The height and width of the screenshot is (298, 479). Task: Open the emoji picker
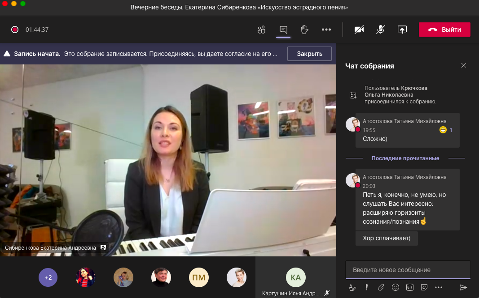[395, 287]
